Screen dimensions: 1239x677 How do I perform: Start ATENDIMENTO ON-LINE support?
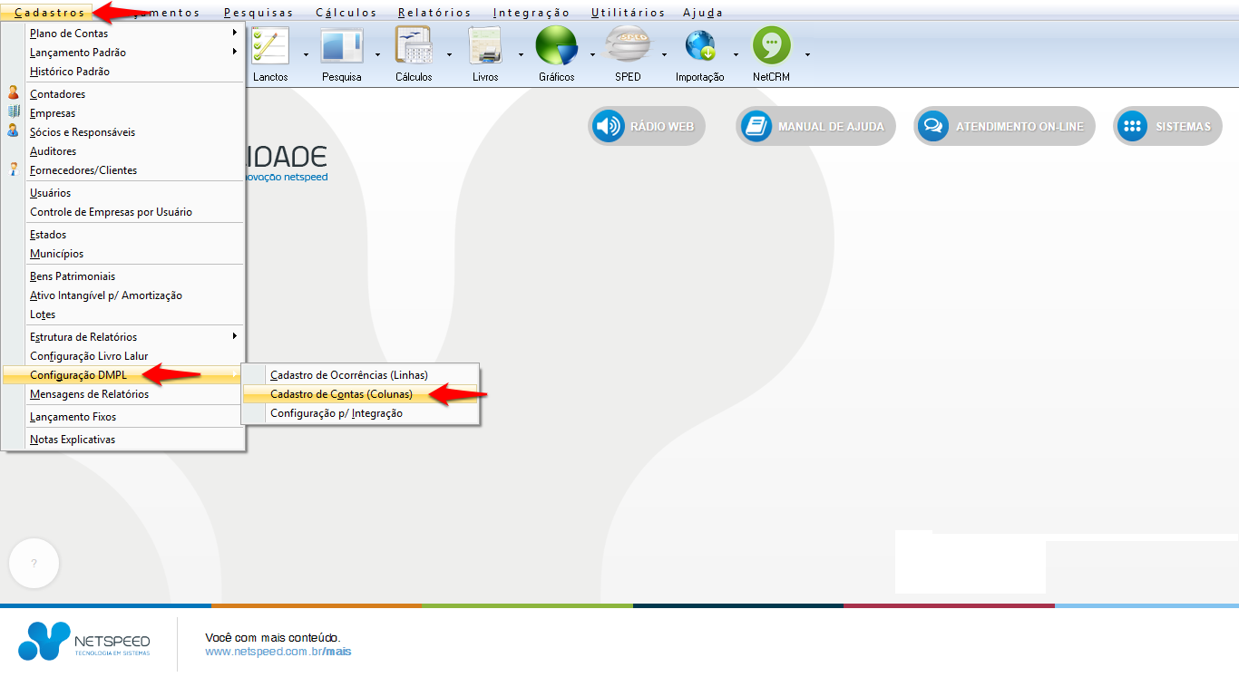1004,127
